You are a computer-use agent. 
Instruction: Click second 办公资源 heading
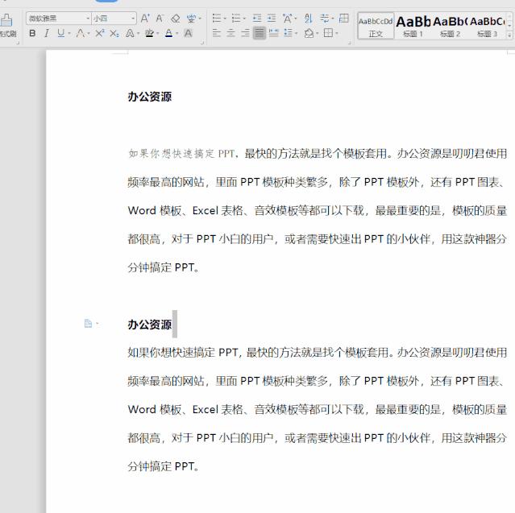(150, 325)
